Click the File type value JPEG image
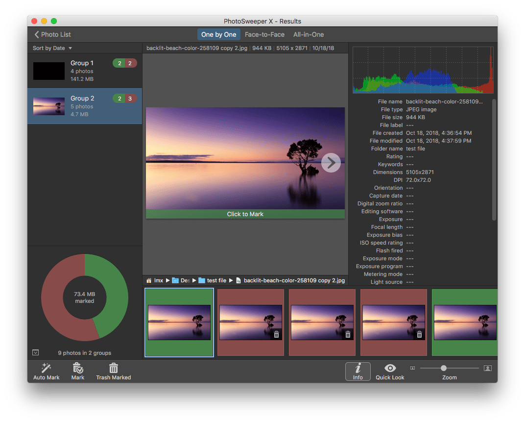This screenshot has height=422, width=525. point(421,110)
